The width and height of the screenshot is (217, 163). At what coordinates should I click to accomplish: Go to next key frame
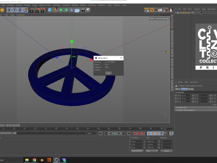pyautogui.click(x=123, y=134)
